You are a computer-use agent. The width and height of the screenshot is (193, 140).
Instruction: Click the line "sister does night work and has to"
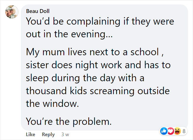[x=98, y=65]
